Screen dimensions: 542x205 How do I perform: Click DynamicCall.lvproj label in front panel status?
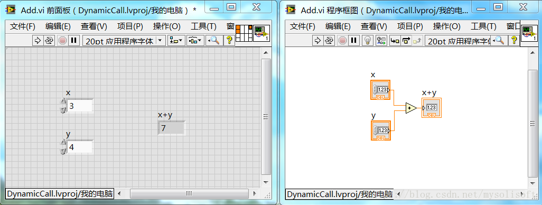click(60, 194)
